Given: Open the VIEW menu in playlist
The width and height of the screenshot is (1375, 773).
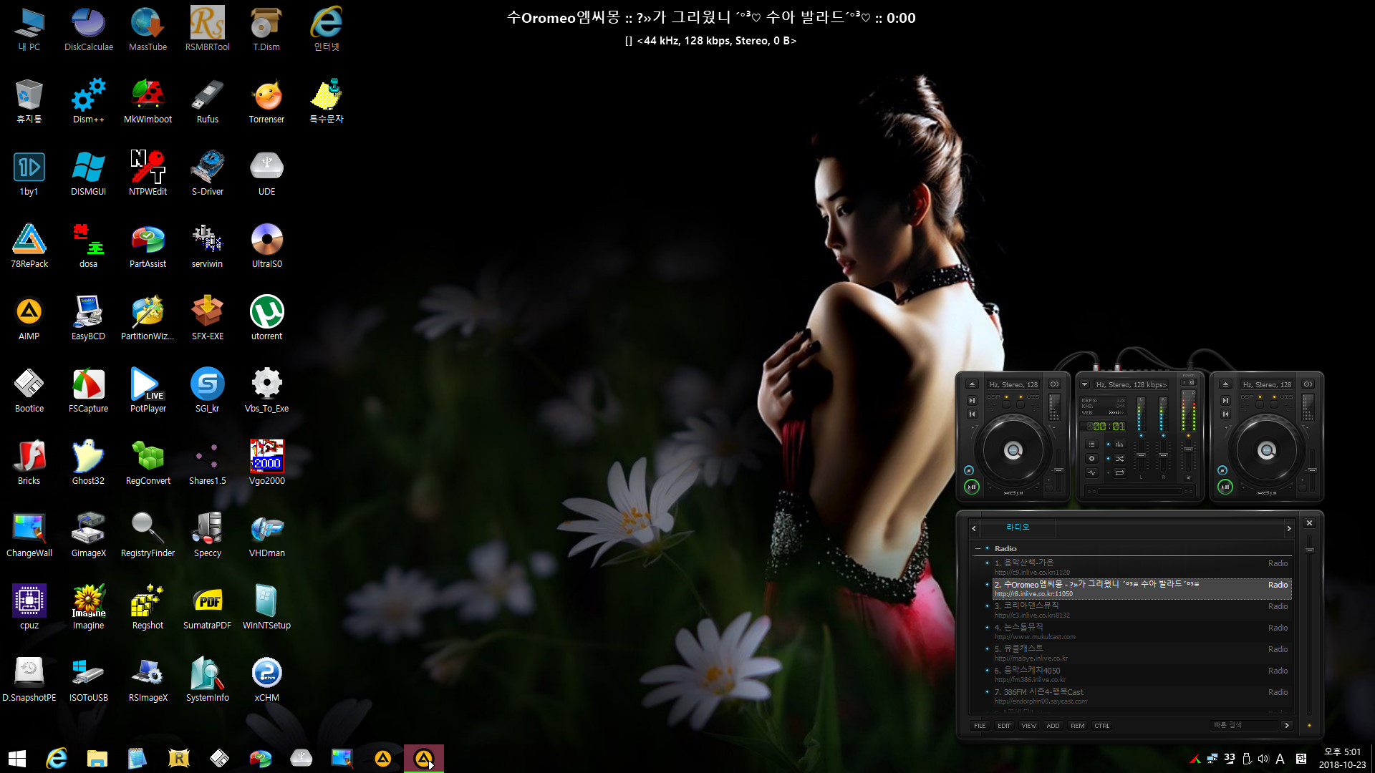Looking at the screenshot, I should [1029, 726].
